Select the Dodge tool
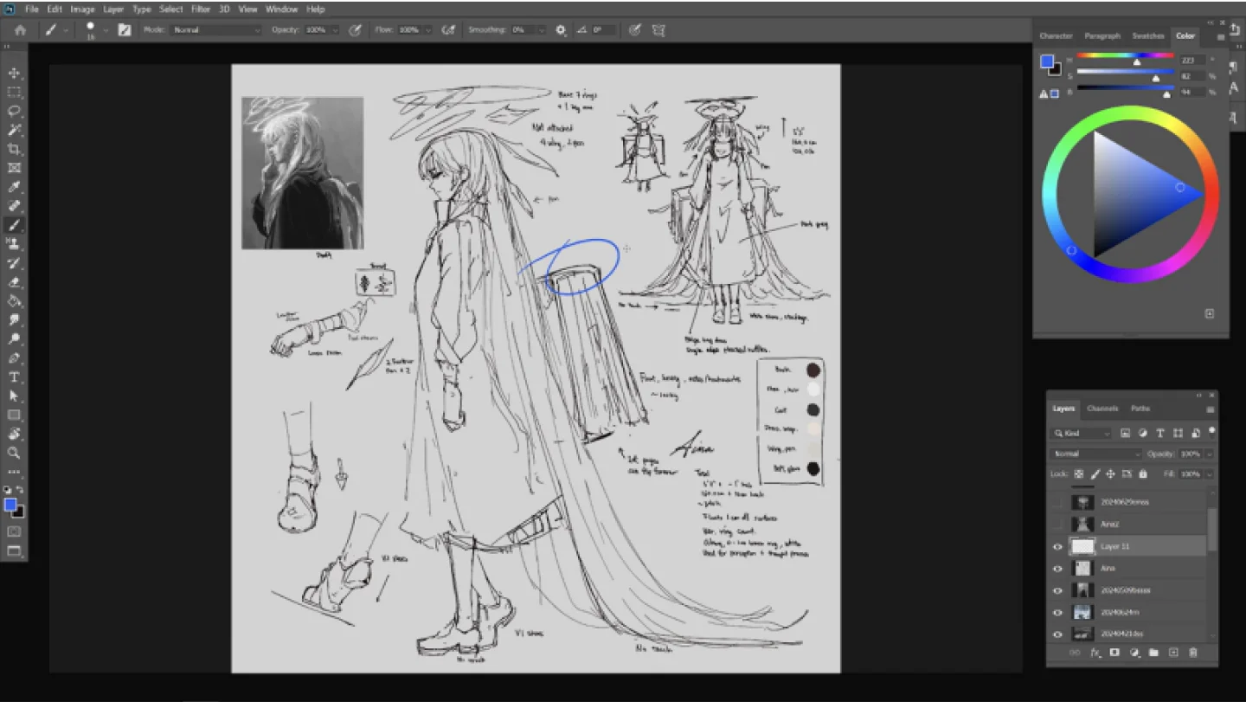This screenshot has height=702, width=1246. click(14, 339)
